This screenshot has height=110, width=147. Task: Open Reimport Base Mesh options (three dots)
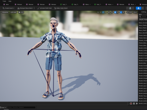click(x=34, y=8)
